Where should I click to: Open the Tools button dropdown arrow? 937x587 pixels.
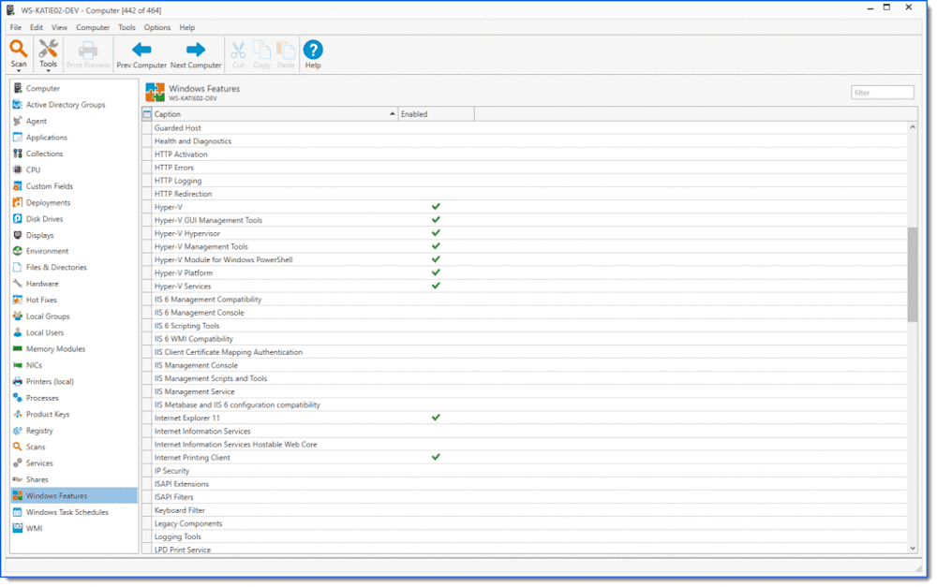tap(48, 71)
